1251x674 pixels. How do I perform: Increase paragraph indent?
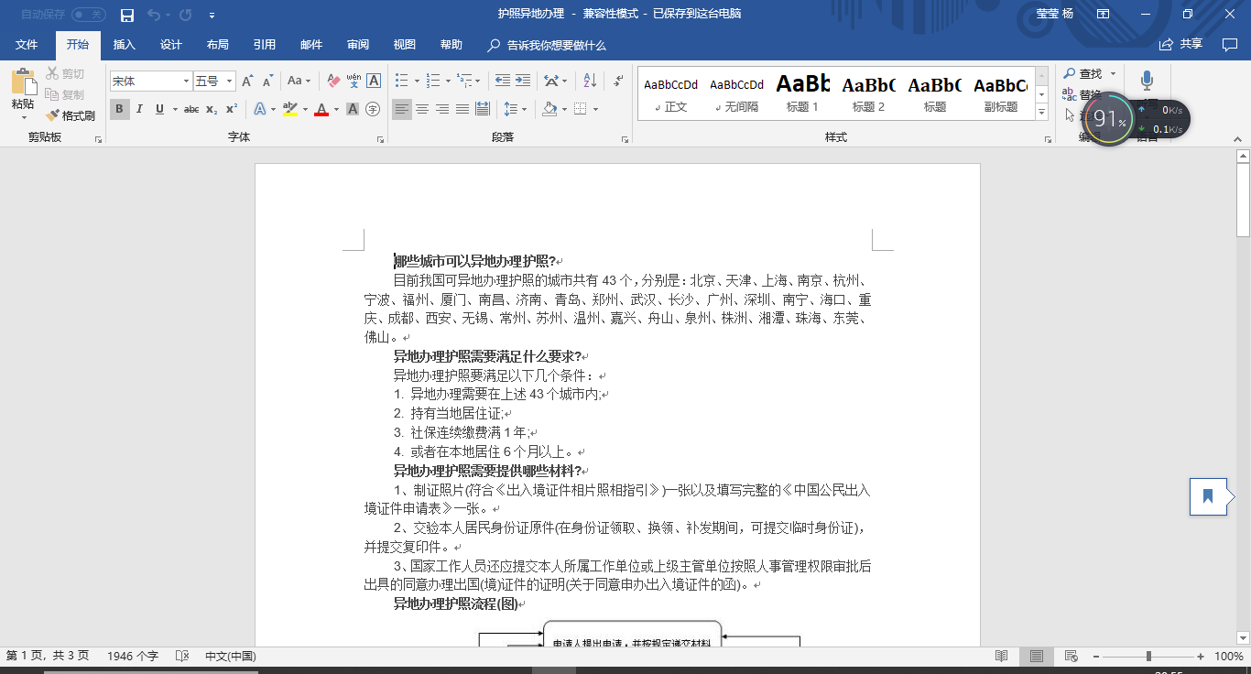[524, 82]
